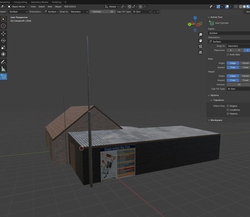250x217 pixels.
Task: Set Base Origin to Edge
Action: click(233, 63)
